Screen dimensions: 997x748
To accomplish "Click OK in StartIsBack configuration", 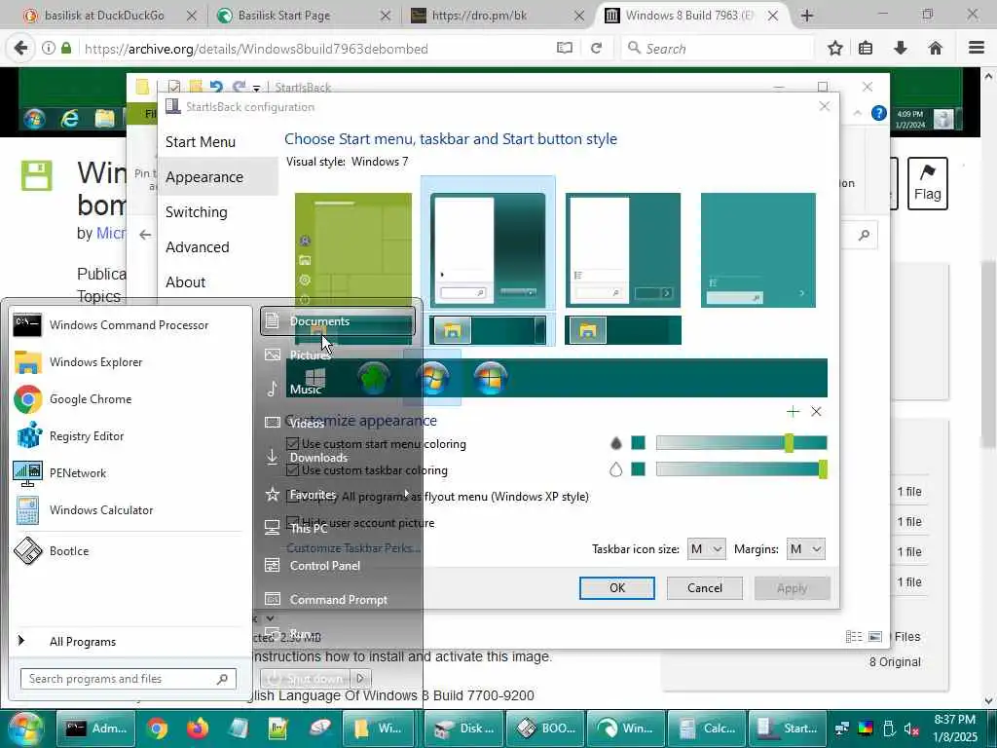I will [x=616, y=588].
